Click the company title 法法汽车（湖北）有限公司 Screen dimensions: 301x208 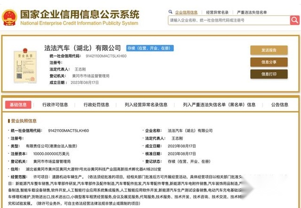(83, 48)
